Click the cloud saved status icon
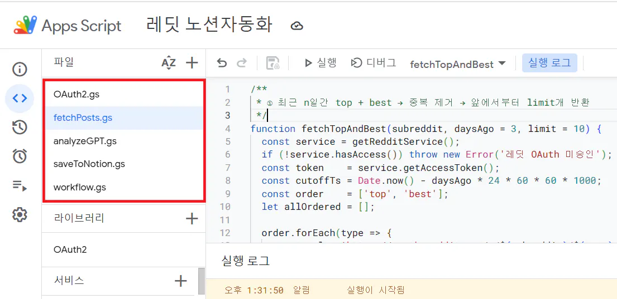Viewport: 617px width, 299px height. (x=296, y=26)
